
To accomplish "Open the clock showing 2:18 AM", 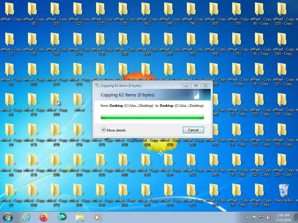I will (283, 217).
